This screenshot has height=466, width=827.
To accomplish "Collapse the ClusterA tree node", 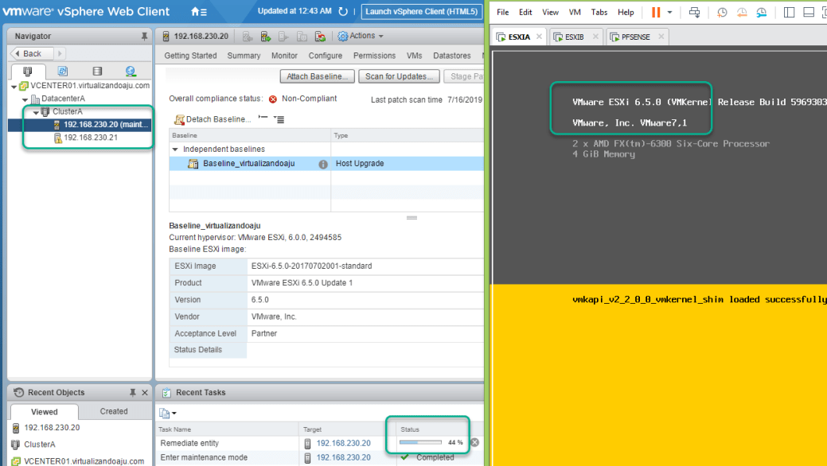I will pyautogui.click(x=37, y=112).
